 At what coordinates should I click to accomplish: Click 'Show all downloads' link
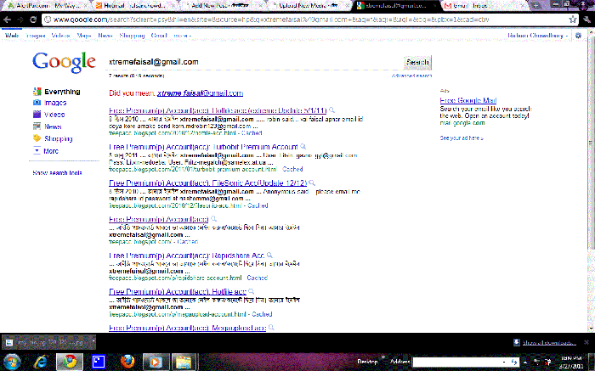pyautogui.click(x=549, y=343)
